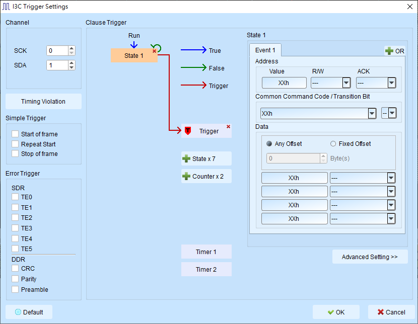Switch to the Event 1 tab

click(265, 50)
